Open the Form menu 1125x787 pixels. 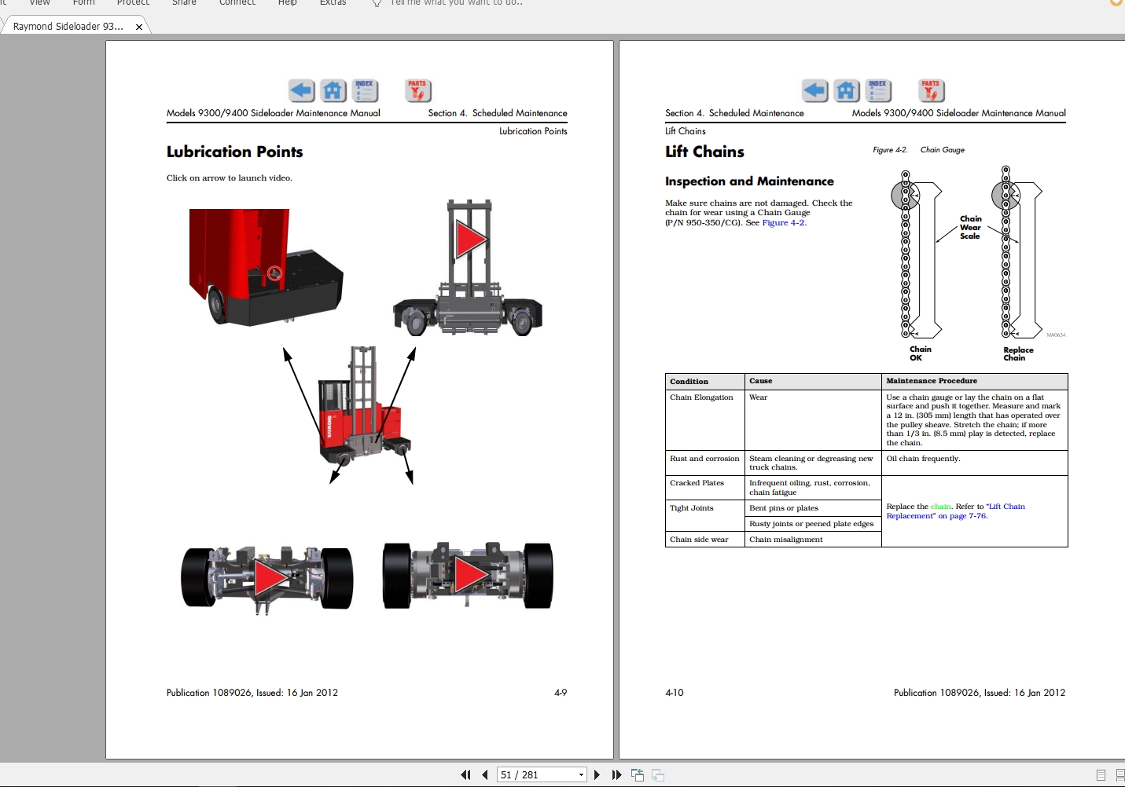(x=84, y=3)
